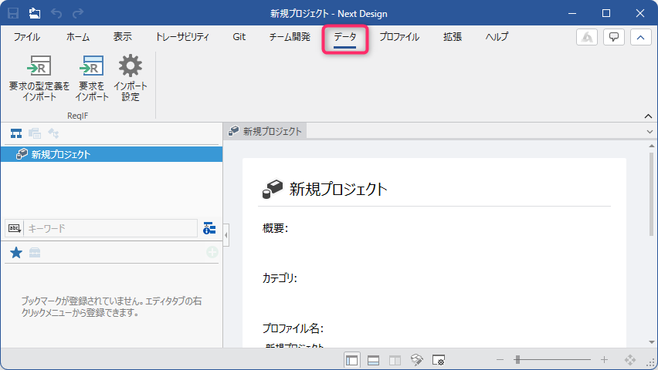658x370 pixels.
Task: Click the file view icon in navigator toolbar
Action: coord(35,133)
